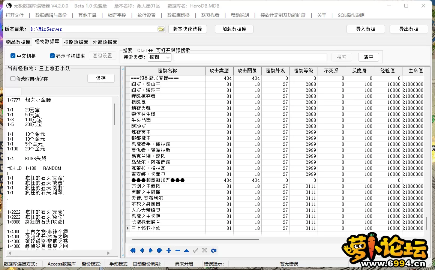
Task: Enable 修改时自动保存 checkbox
Action: (x=13, y=78)
